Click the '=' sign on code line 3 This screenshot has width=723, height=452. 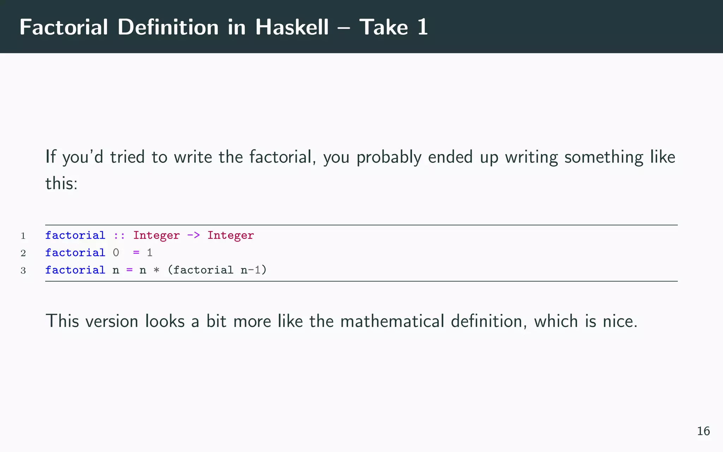(130, 270)
